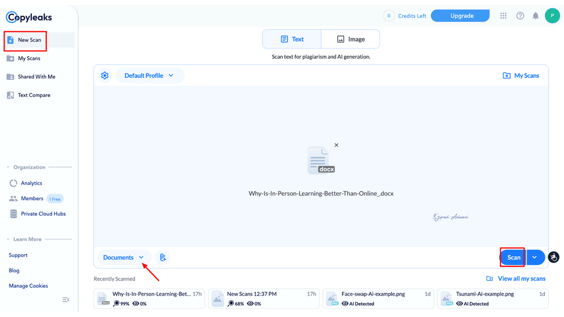Collapse the sidebar menu
This screenshot has height=317, width=564.
pyautogui.click(x=66, y=300)
